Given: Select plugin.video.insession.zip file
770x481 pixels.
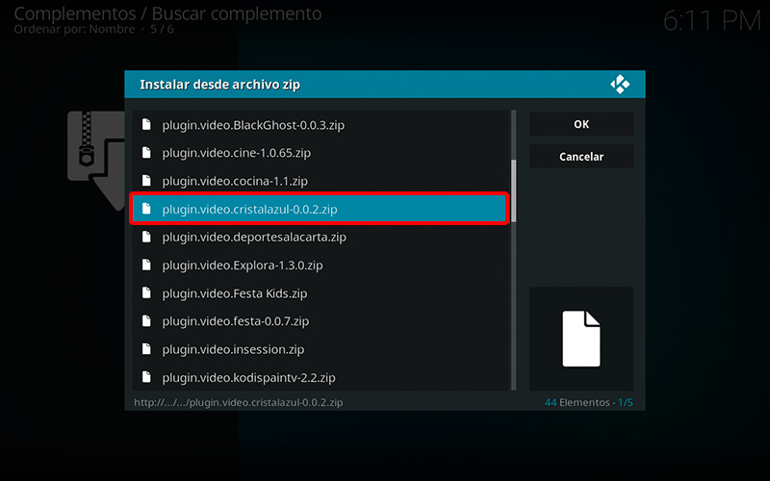Looking at the screenshot, I should [x=321, y=349].
